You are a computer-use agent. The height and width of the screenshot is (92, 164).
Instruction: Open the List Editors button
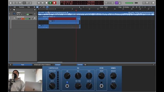144,3
